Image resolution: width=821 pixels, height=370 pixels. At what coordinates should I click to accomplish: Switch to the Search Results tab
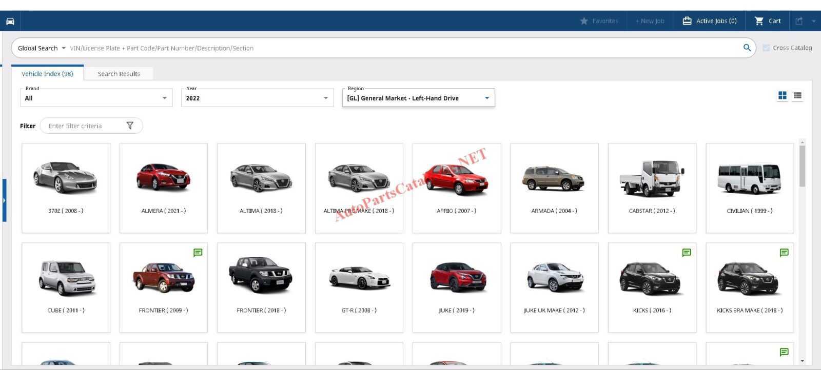point(119,74)
